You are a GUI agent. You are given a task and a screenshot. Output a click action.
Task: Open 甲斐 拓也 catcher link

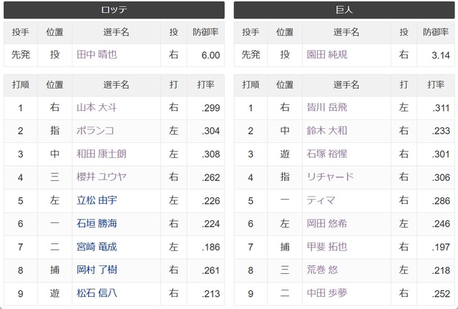[x=327, y=247]
